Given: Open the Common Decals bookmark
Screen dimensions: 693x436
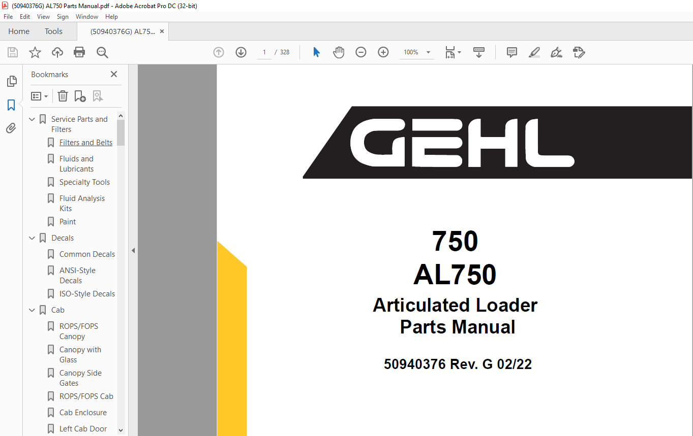Looking at the screenshot, I should point(87,254).
